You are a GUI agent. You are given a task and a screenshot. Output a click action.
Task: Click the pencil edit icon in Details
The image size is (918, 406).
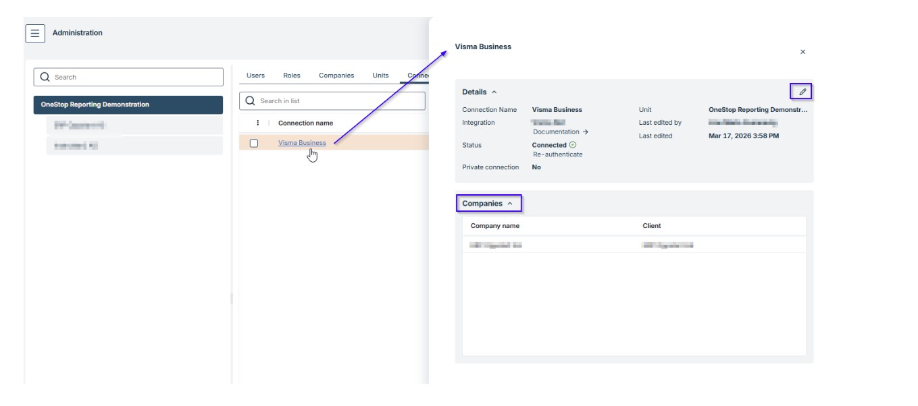[802, 92]
